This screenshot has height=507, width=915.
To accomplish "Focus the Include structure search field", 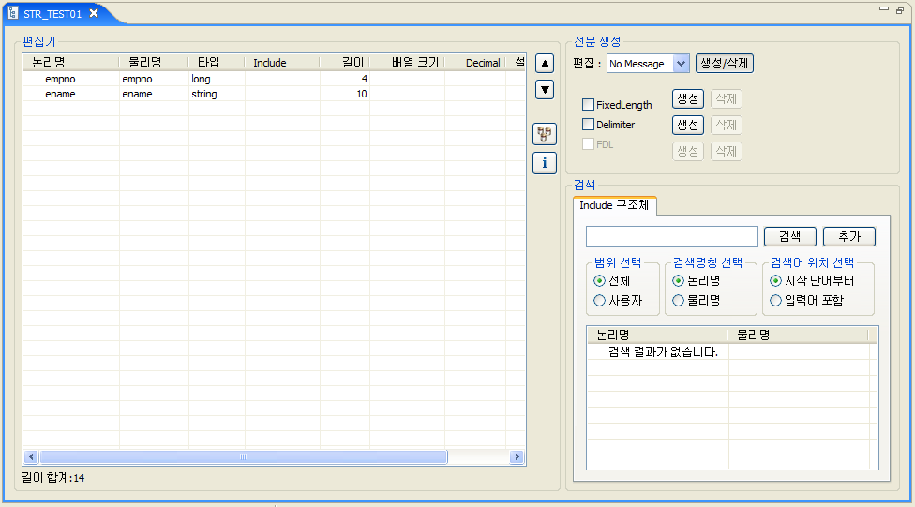I will pos(671,237).
